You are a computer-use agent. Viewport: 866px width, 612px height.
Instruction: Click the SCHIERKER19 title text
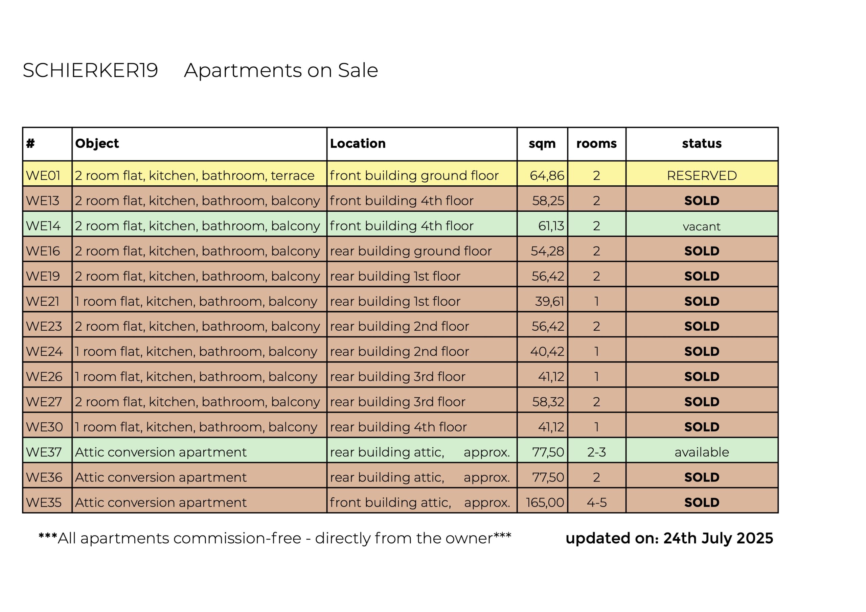[x=90, y=70]
